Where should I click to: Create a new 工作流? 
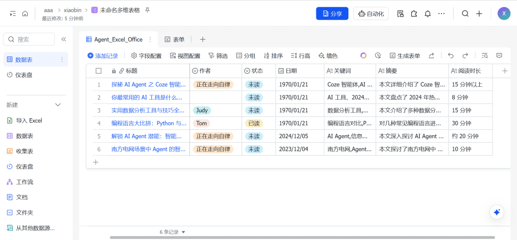point(20,182)
